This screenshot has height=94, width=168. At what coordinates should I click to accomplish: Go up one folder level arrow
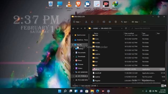(x=85, y=28)
